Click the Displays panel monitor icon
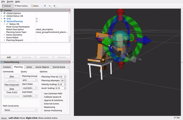This screenshot has width=183, height=120. click(2, 10)
